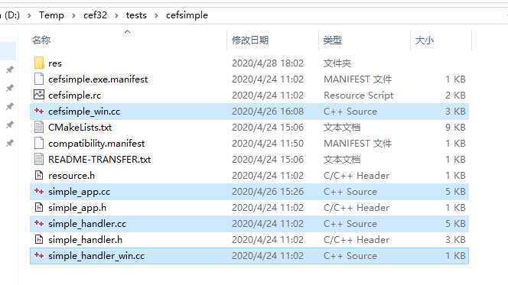Expand the chevron after Temp in the path

point(73,15)
